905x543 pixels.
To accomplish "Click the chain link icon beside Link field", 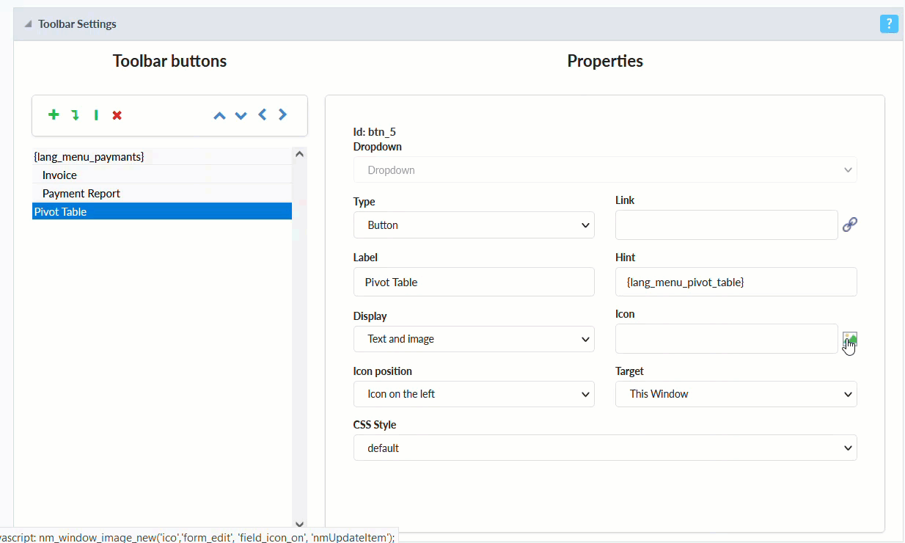I will [x=850, y=225].
